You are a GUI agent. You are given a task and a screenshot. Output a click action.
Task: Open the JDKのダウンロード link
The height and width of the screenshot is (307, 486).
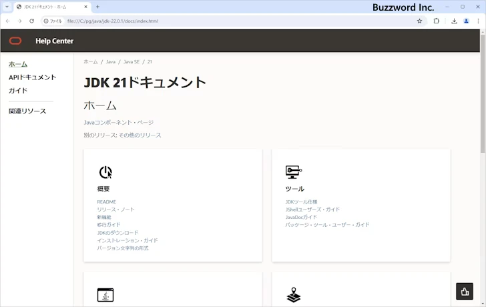tap(117, 233)
